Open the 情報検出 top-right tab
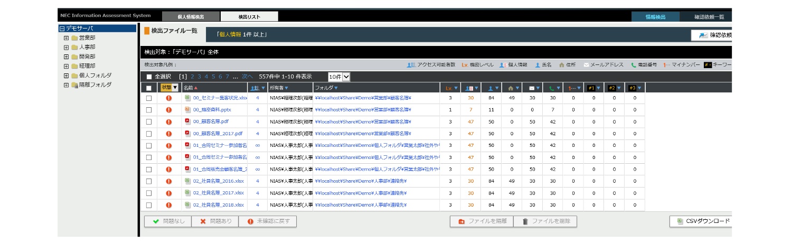 pos(656,17)
